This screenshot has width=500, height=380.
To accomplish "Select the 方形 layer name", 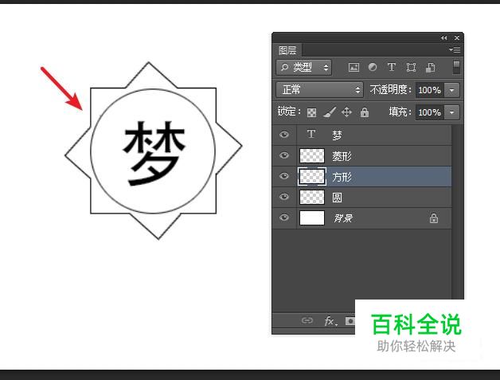I will coord(342,177).
